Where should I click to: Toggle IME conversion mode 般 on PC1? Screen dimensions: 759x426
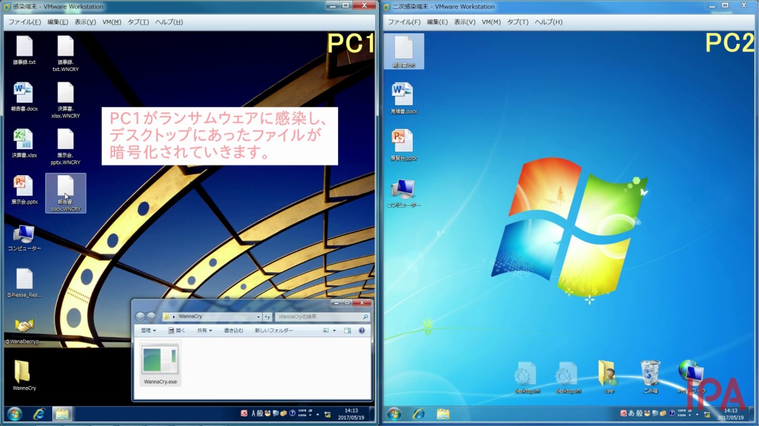click(261, 413)
